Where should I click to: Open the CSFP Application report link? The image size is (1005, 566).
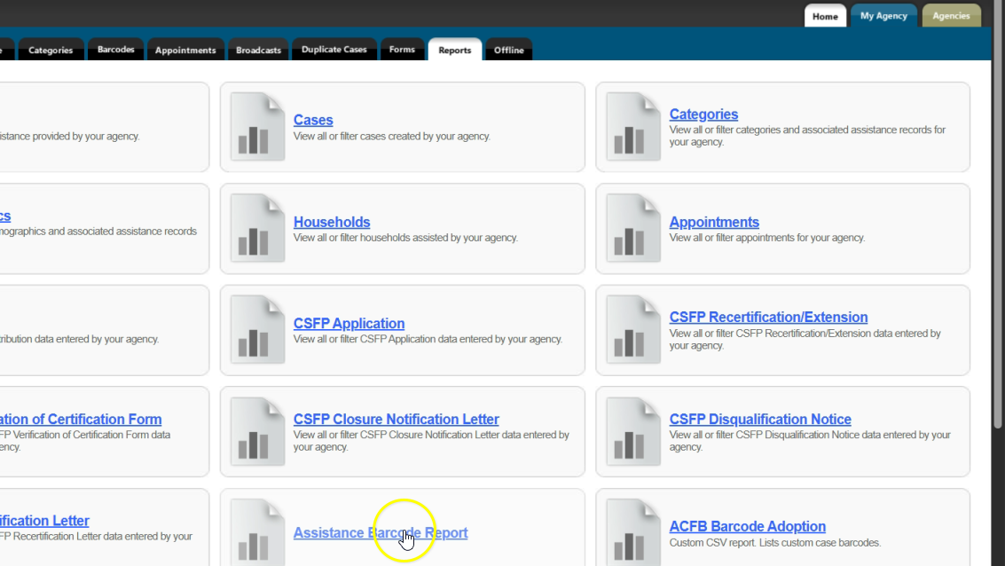[x=349, y=324]
